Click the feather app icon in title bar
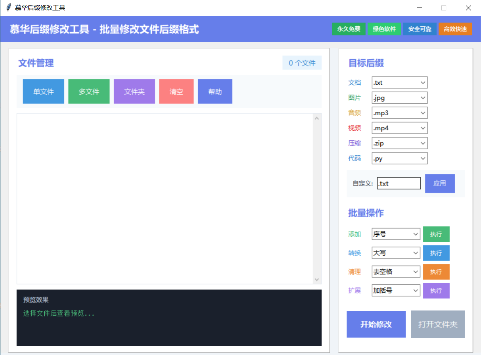481x355 pixels. click(9, 8)
